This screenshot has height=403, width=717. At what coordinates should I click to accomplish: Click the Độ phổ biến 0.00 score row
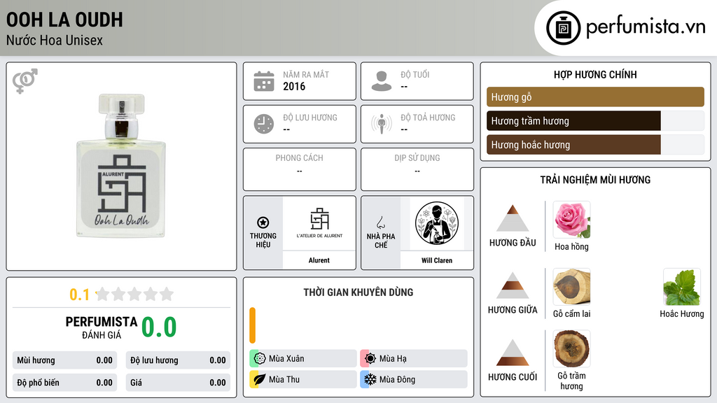coord(64,383)
